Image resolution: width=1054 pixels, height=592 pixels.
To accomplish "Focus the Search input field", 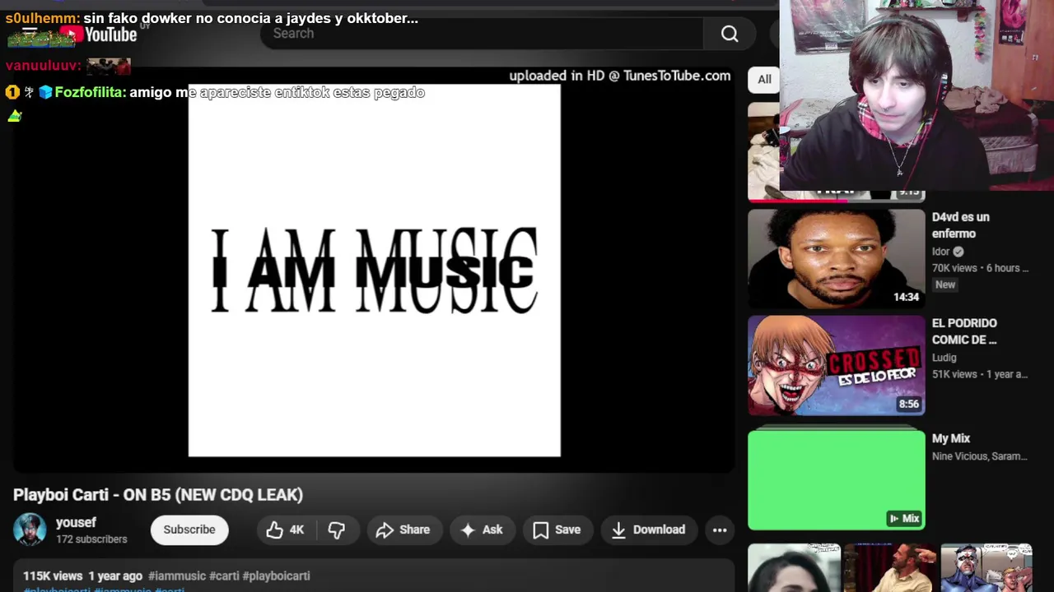I will tap(482, 34).
